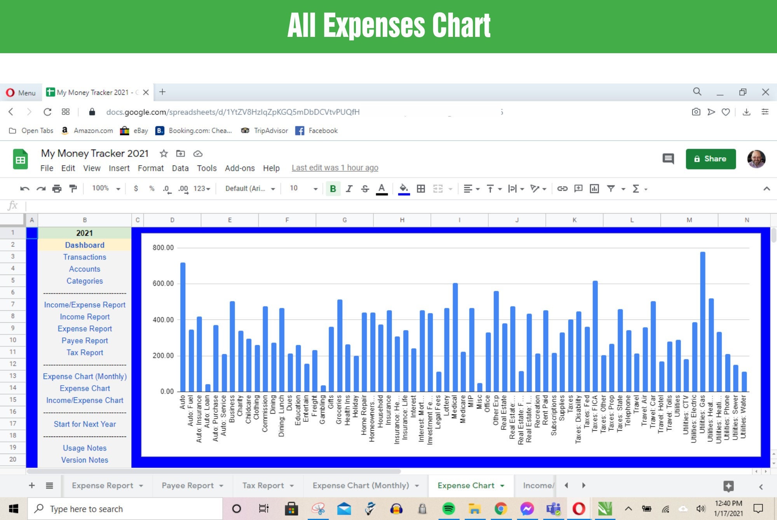Click the Percent format icon

[152, 189]
